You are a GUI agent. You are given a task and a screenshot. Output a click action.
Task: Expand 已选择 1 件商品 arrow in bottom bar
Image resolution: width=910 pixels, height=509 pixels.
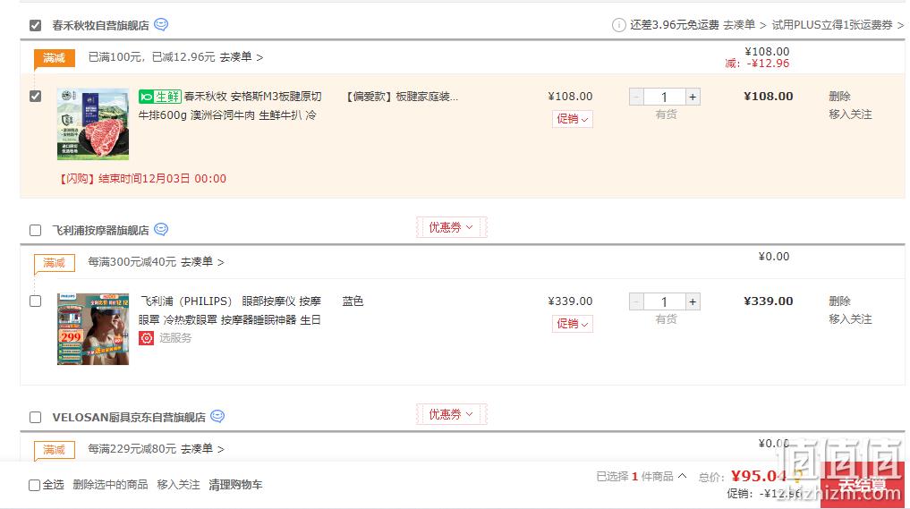click(683, 476)
